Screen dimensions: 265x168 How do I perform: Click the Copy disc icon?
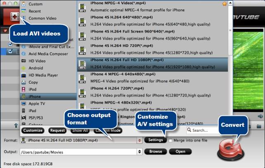[x=24, y=82]
